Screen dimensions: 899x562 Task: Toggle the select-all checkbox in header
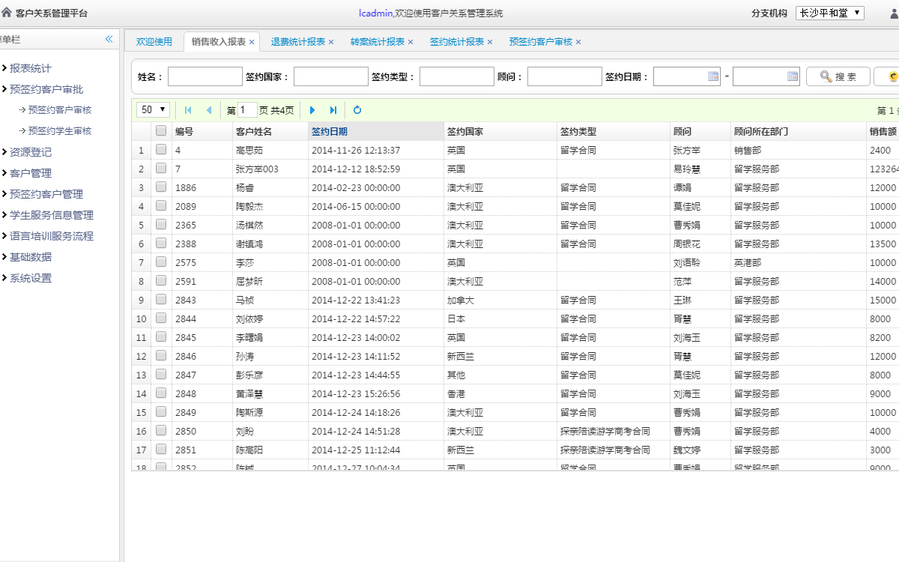(161, 131)
